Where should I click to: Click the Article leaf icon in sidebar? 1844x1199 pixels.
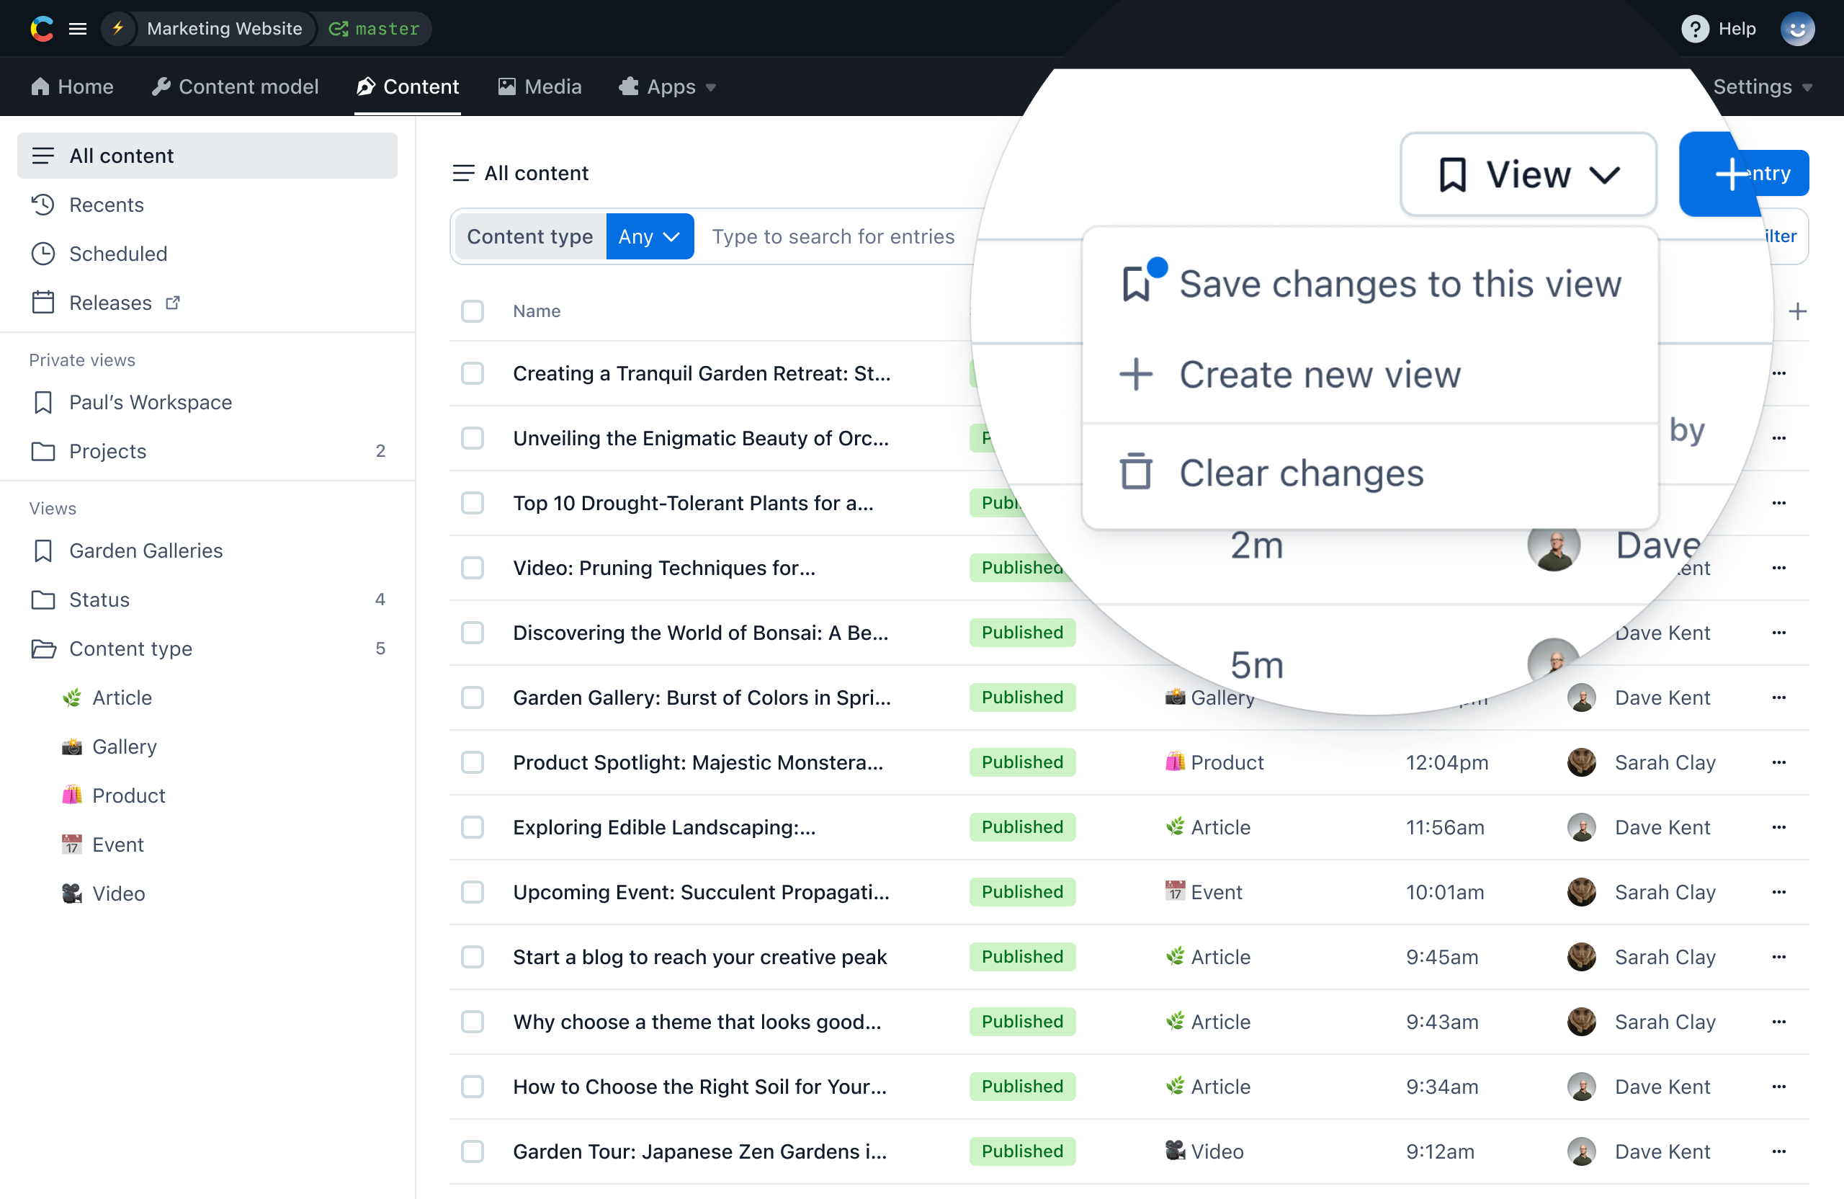[71, 696]
